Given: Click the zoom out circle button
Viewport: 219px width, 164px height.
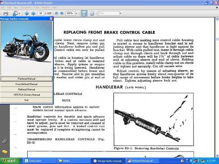Looking at the screenshot, I should click(x=57, y=14).
